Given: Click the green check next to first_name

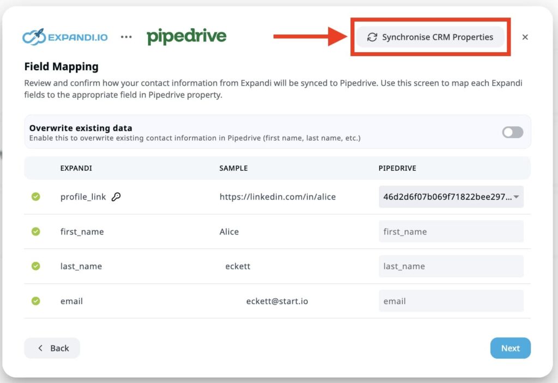Looking at the screenshot, I should [35, 232].
